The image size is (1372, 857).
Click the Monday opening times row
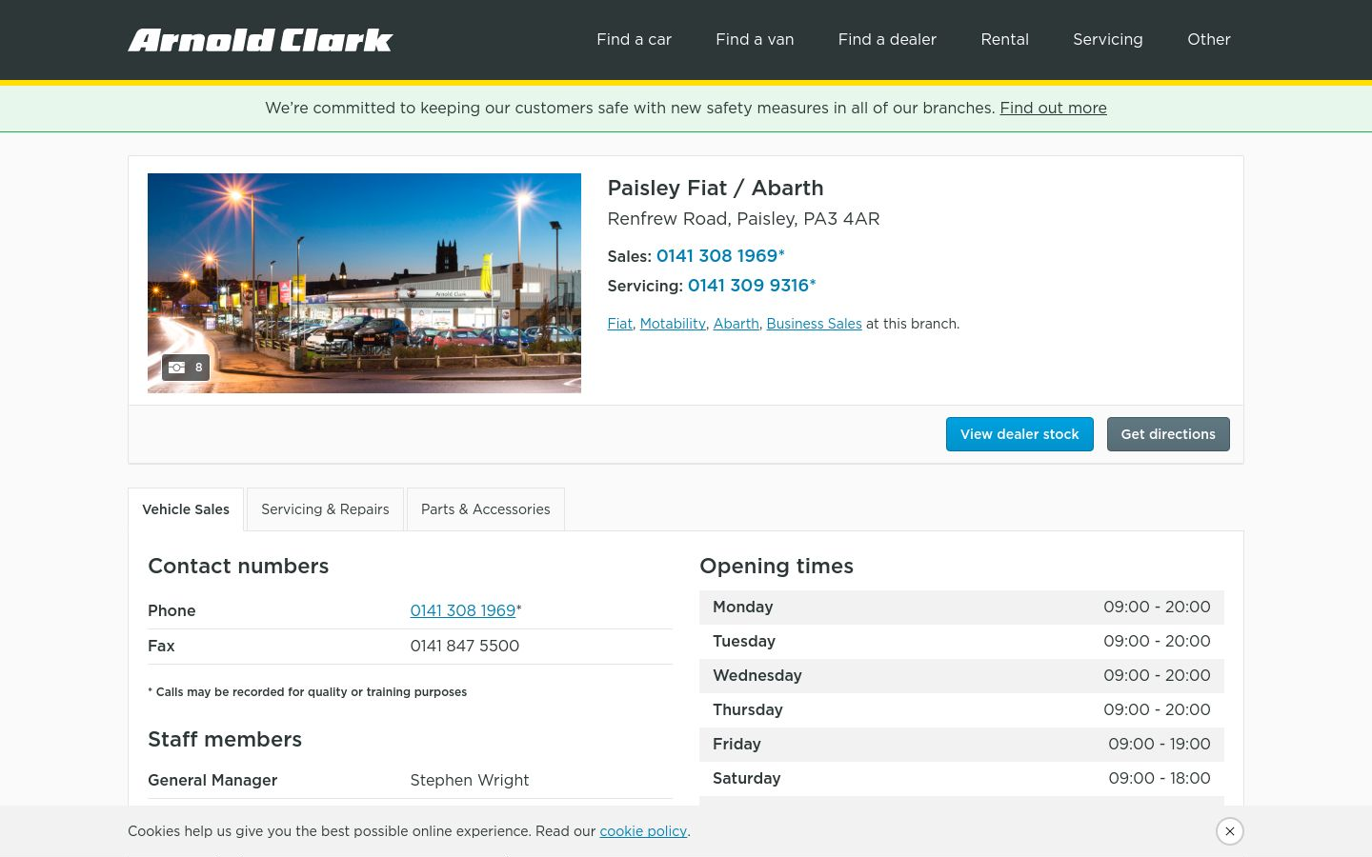[961, 608]
